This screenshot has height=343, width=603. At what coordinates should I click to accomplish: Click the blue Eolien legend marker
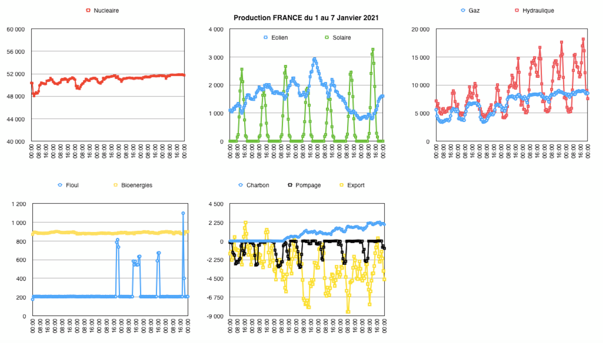(265, 38)
